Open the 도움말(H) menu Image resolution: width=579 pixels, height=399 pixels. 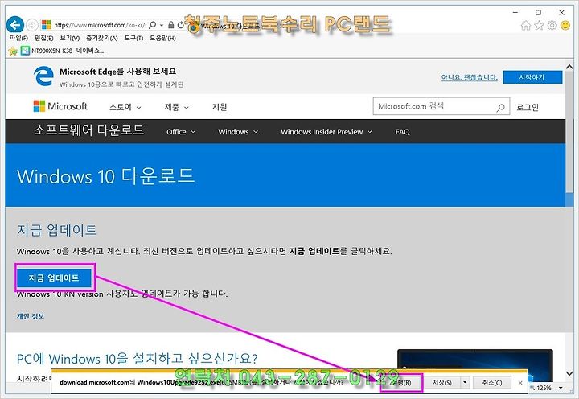pos(162,38)
